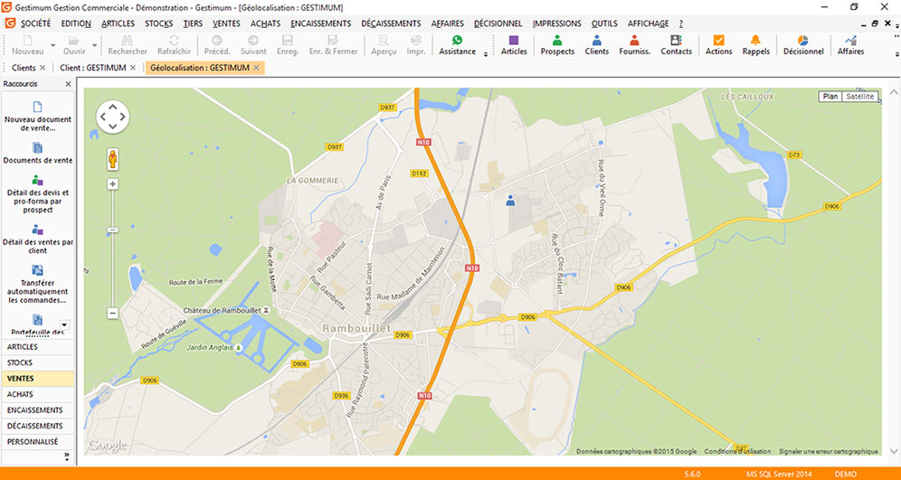
Task: Pan the map right with arrow
Action: [x=124, y=117]
